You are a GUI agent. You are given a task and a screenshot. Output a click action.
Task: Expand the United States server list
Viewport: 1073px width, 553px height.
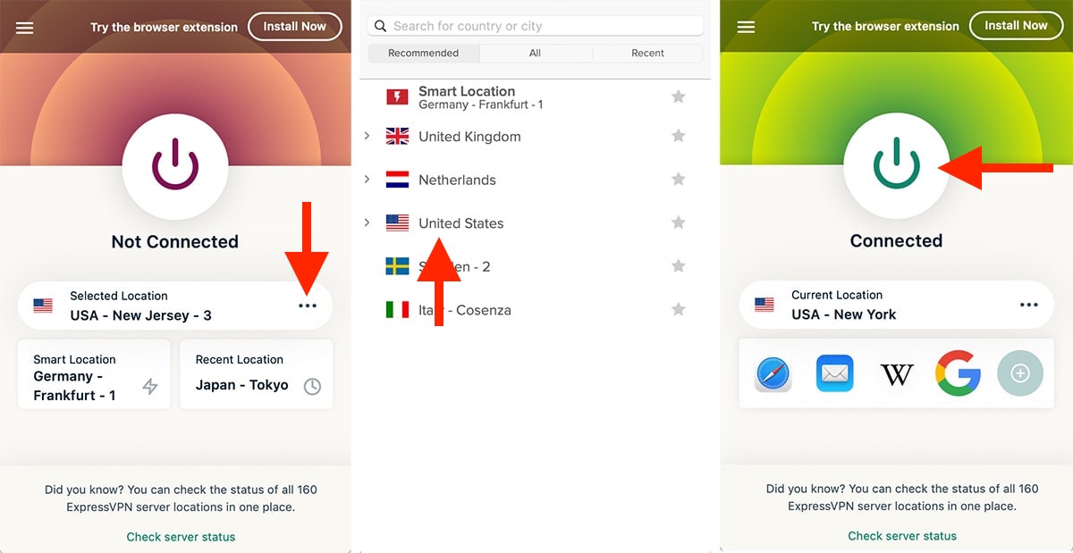point(367,222)
